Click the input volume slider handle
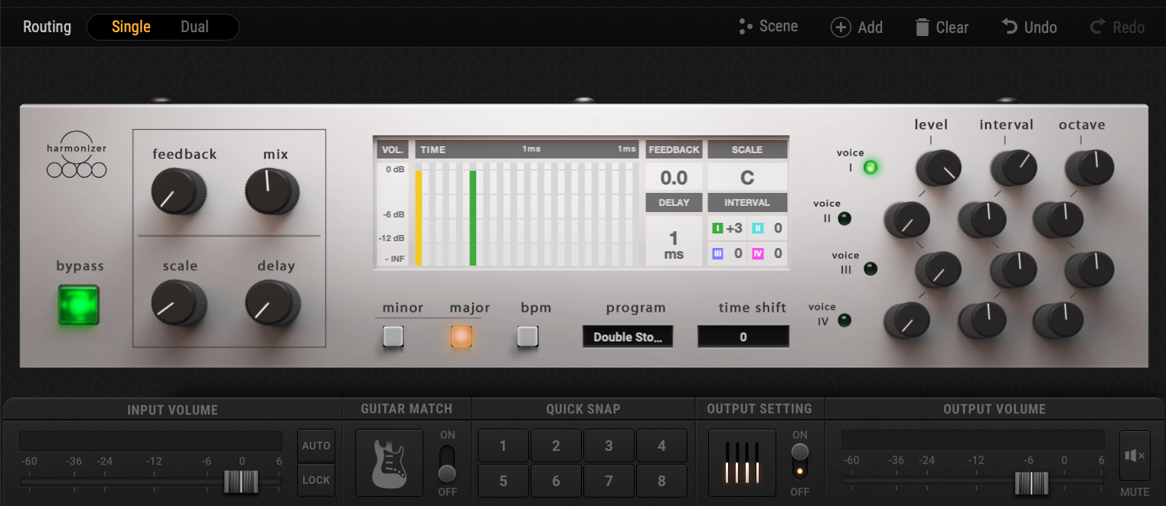Image resolution: width=1166 pixels, height=506 pixels. pyautogui.click(x=241, y=482)
